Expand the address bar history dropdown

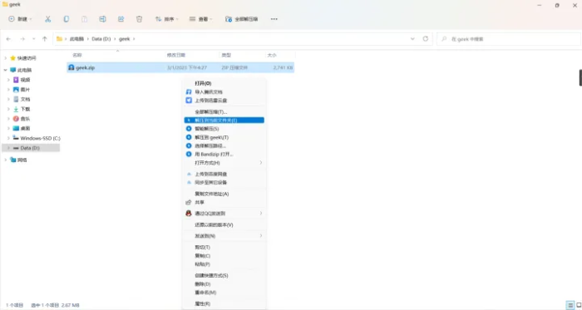click(x=412, y=39)
